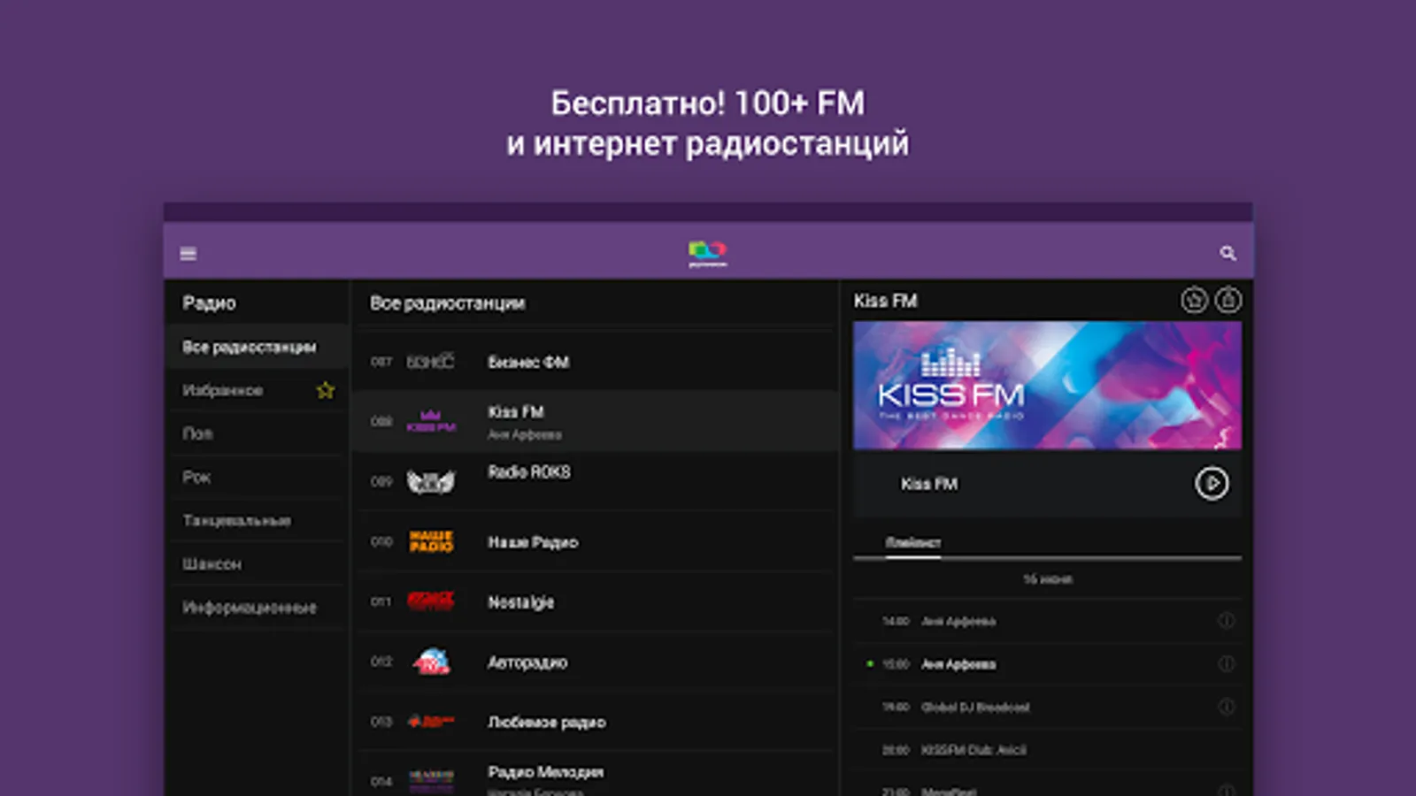Select Все радиостанции in the sidebar
This screenshot has height=796, width=1416.
click(x=257, y=347)
